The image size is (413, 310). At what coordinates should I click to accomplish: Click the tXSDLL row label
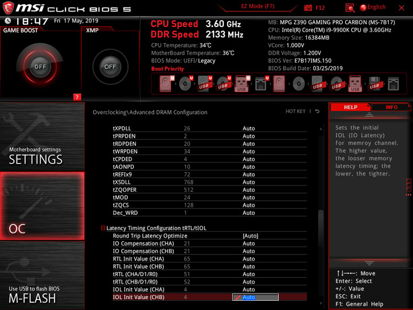click(122, 182)
